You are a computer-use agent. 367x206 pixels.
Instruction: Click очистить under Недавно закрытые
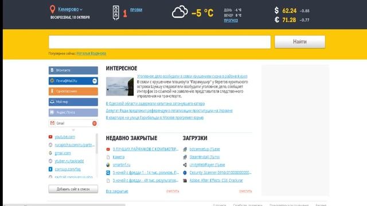coord(173,191)
